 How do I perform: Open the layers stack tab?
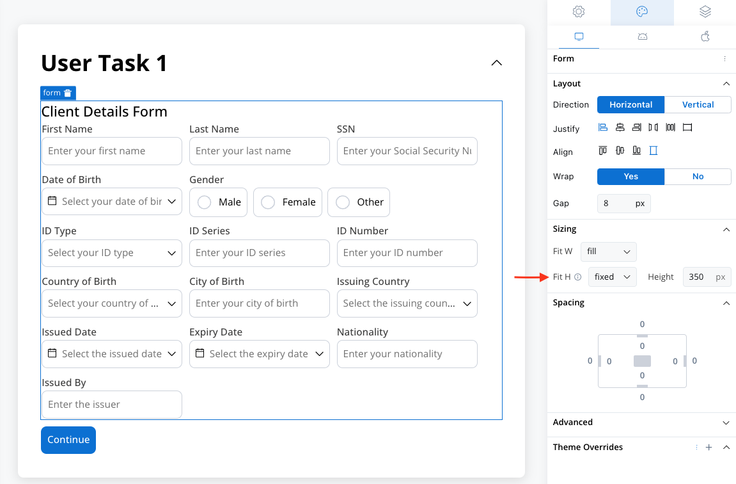(x=705, y=12)
